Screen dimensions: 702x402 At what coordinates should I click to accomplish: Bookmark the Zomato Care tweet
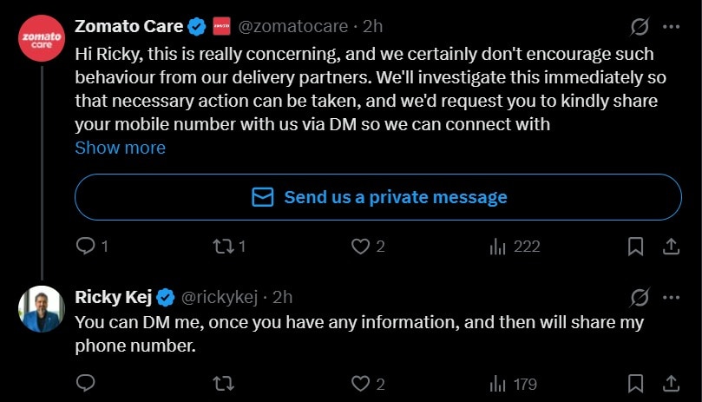(x=636, y=247)
